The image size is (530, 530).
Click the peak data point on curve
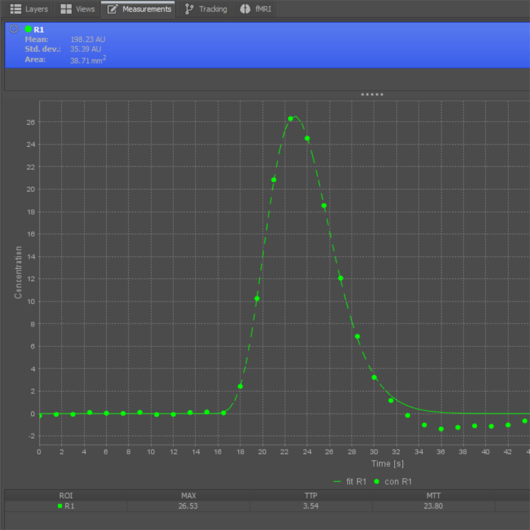coord(290,119)
